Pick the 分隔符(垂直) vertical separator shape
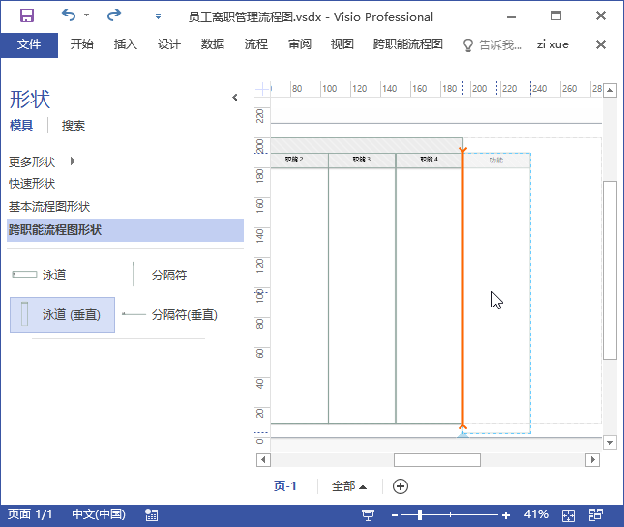Image resolution: width=624 pixels, height=527 pixels. pyautogui.click(x=170, y=315)
